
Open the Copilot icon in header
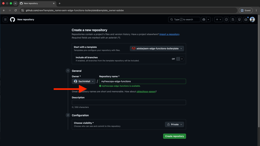pyautogui.click(x=204, y=19)
